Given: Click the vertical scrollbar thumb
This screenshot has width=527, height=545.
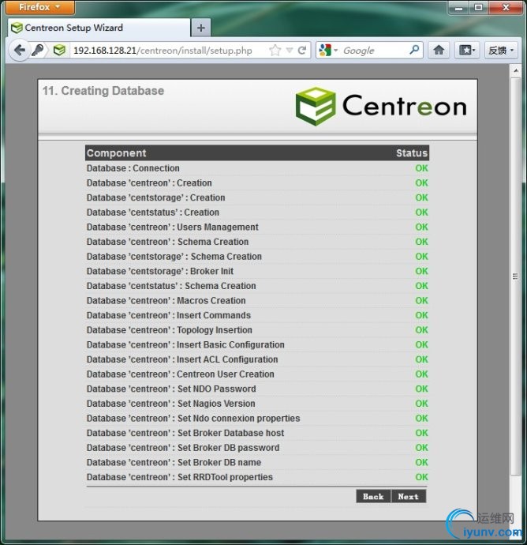Looking at the screenshot, I should click(x=516, y=276).
